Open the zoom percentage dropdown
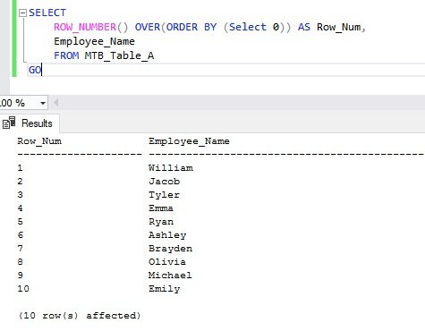 pos(43,103)
